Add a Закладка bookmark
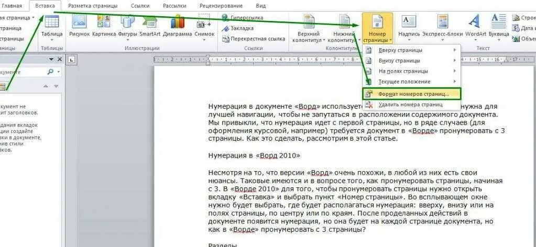 point(237,28)
